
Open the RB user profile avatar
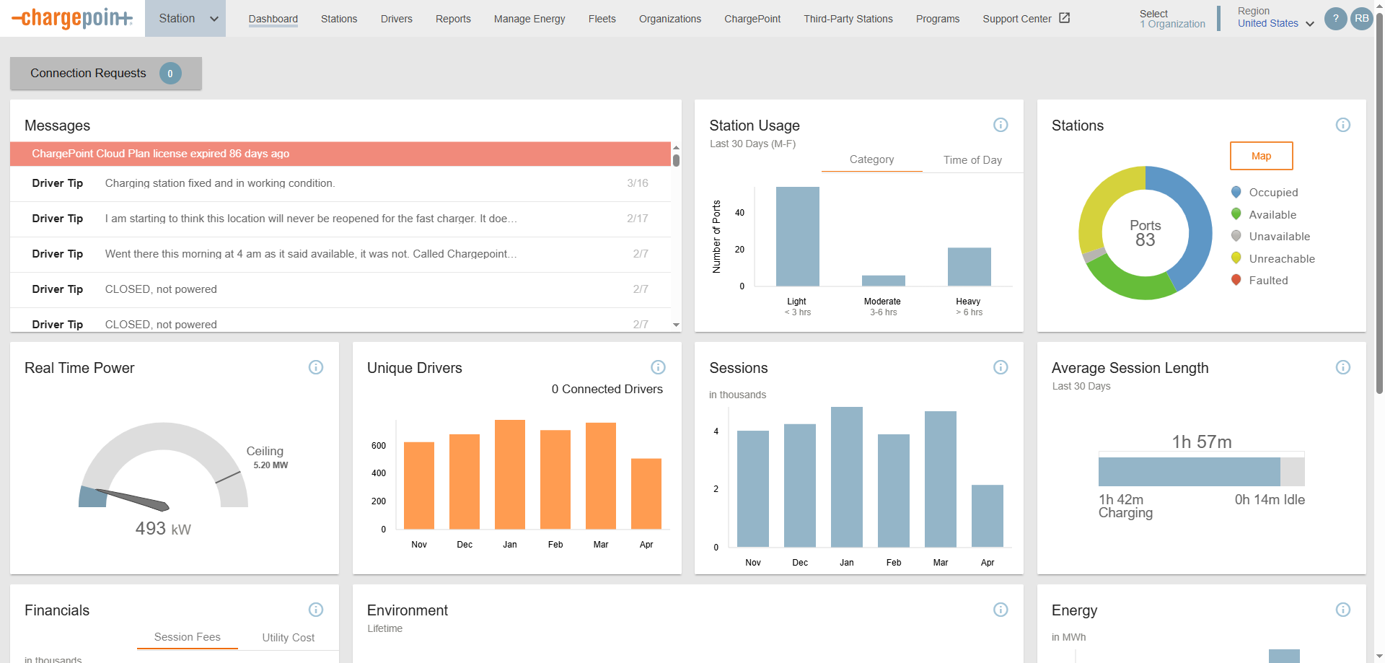1361,19
